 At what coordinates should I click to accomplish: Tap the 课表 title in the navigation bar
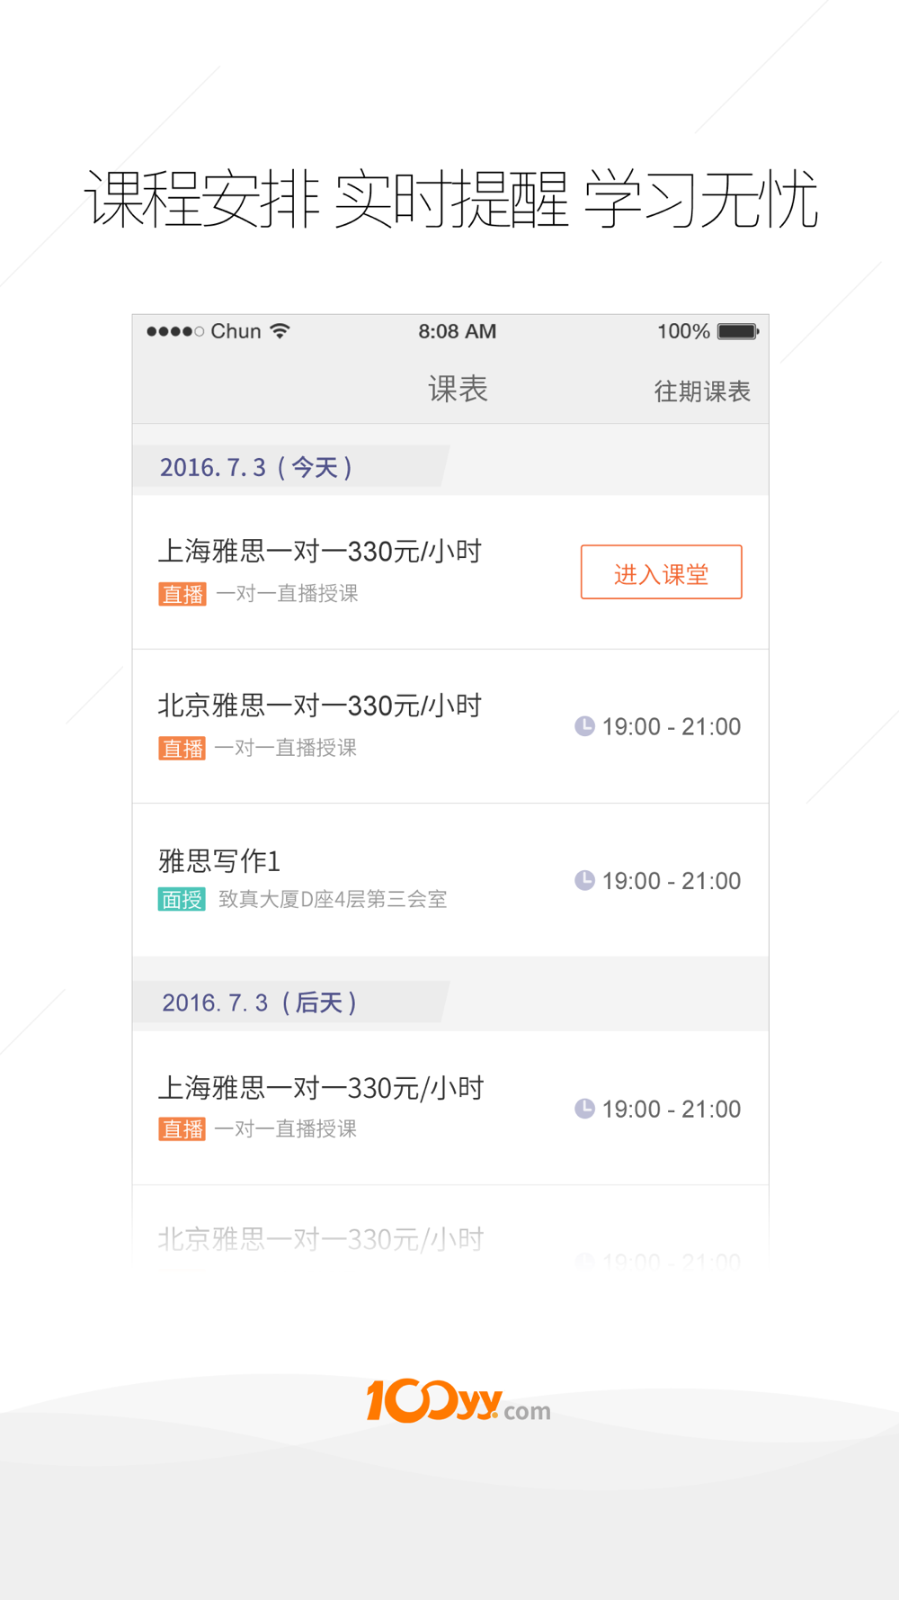(458, 389)
